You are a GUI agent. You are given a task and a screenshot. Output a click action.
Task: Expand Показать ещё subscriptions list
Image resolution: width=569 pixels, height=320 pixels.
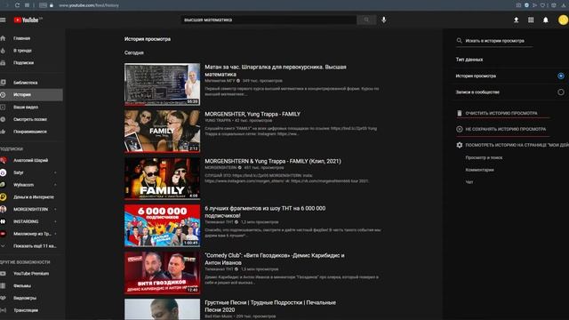click(31, 246)
